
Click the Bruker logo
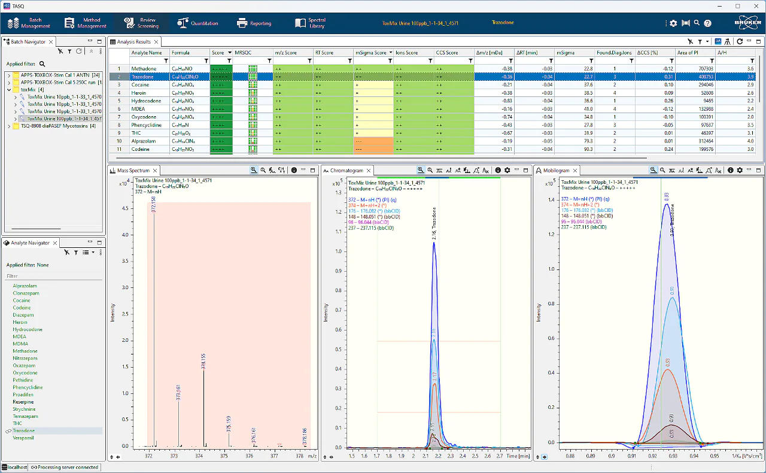[747, 23]
